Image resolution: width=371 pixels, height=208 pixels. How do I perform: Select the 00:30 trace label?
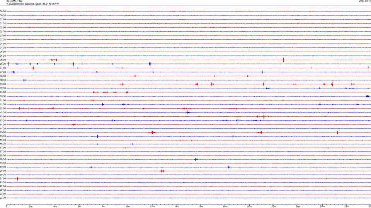click(x=3, y=15)
